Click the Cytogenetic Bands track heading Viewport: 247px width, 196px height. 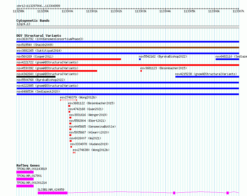click(33, 21)
